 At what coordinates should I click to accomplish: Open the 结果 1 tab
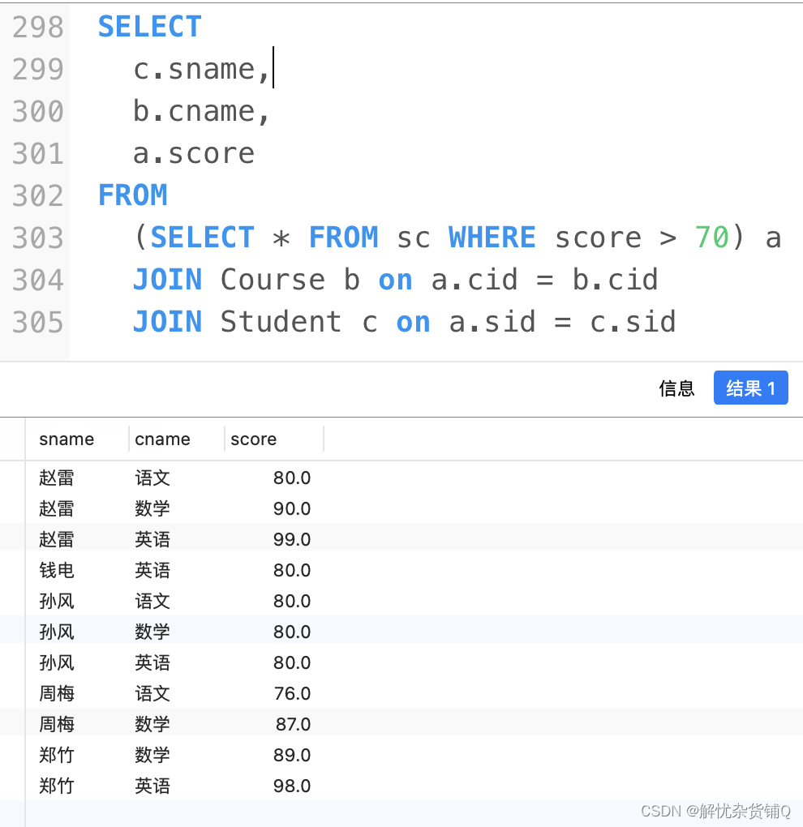point(750,388)
